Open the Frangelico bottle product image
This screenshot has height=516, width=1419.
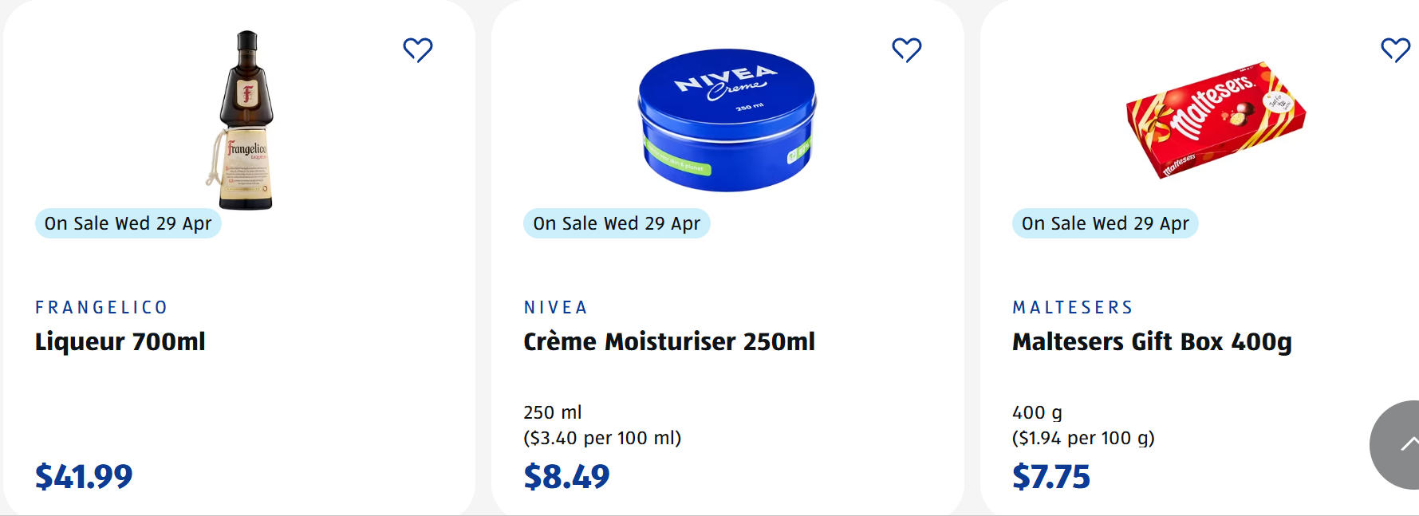pyautogui.click(x=246, y=120)
